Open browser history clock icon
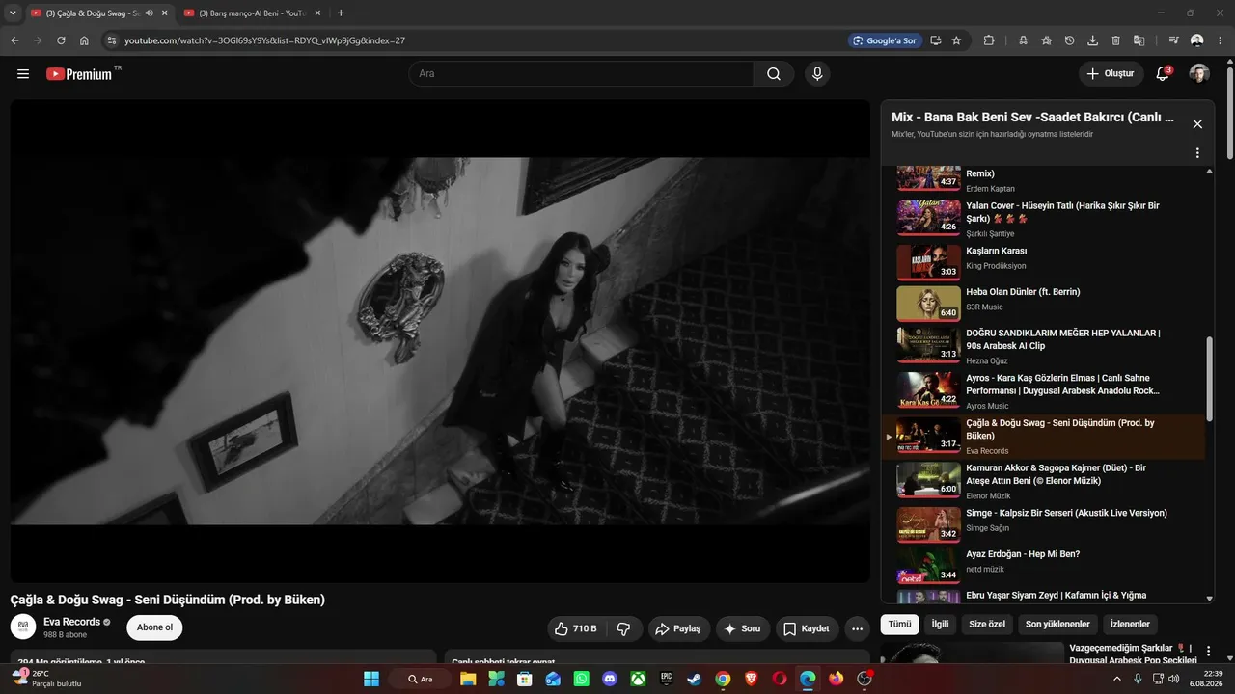 (1069, 40)
